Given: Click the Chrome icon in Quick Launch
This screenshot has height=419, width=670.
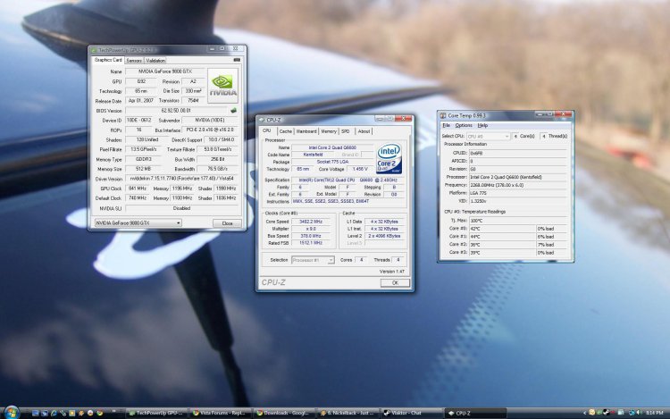Looking at the screenshot, I should coord(99,413).
